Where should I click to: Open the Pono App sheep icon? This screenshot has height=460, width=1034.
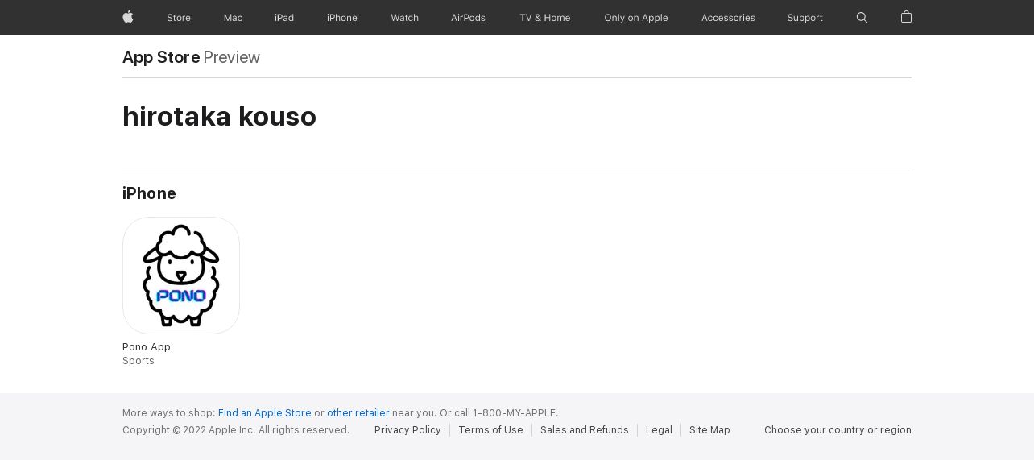[181, 276]
